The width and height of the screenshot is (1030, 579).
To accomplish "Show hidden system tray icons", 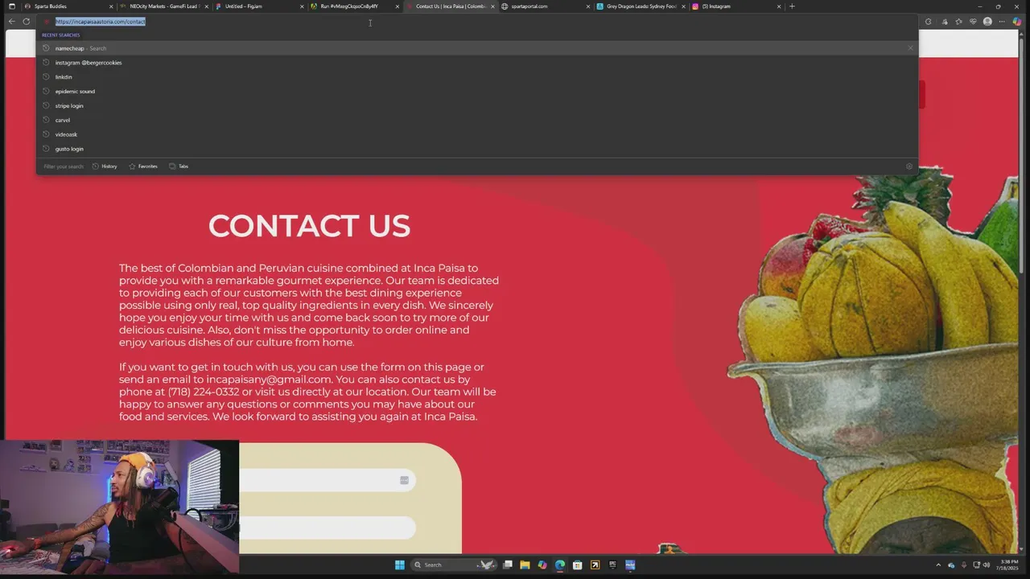I will [x=937, y=565].
